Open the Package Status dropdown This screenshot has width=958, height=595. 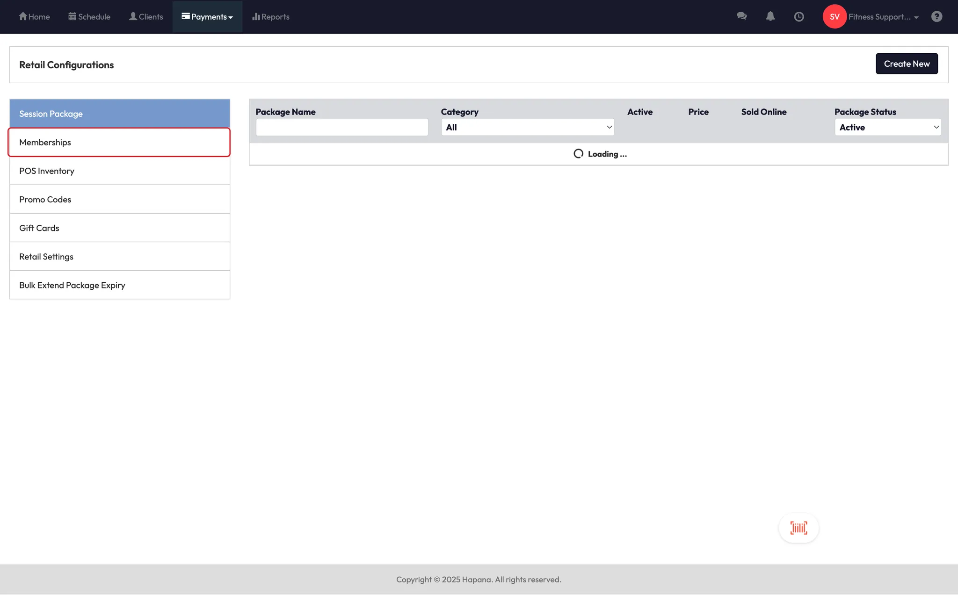[887, 127]
